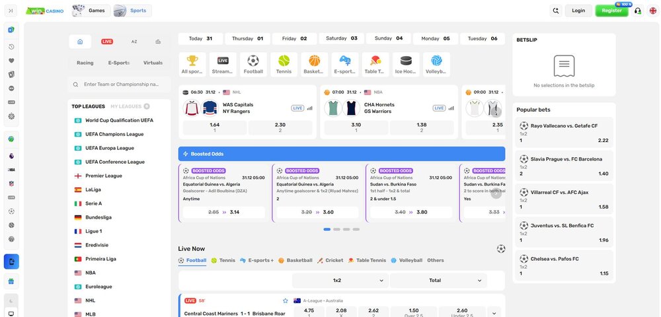
Task: Open favorites heart icon in sidebar
Action: (x=11, y=61)
